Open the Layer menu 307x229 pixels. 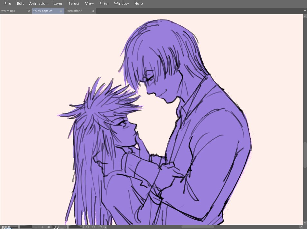click(x=58, y=4)
